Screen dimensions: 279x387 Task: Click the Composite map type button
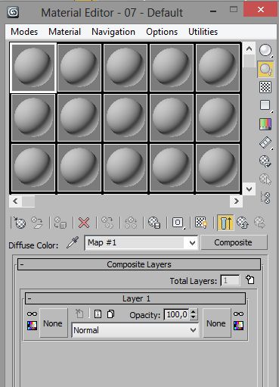(234, 242)
